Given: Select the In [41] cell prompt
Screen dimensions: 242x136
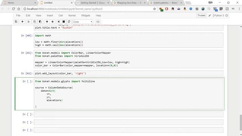Looking at the screenshot, I should (x=27, y=53).
